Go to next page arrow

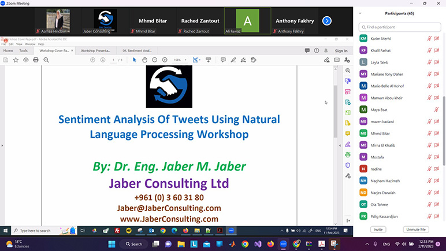[103, 60]
